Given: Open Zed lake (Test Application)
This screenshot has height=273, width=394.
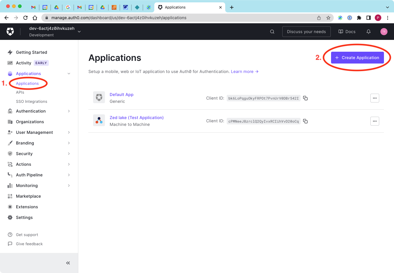Looking at the screenshot, I should pos(137,118).
